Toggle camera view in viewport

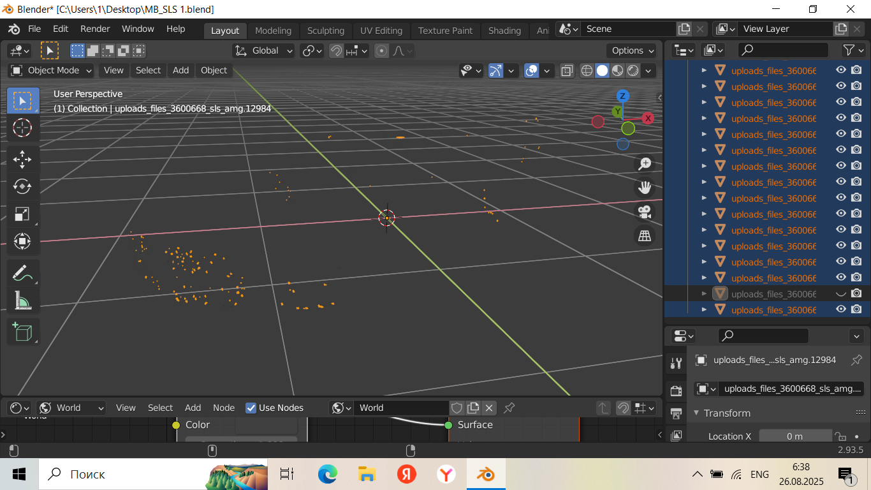click(x=645, y=211)
